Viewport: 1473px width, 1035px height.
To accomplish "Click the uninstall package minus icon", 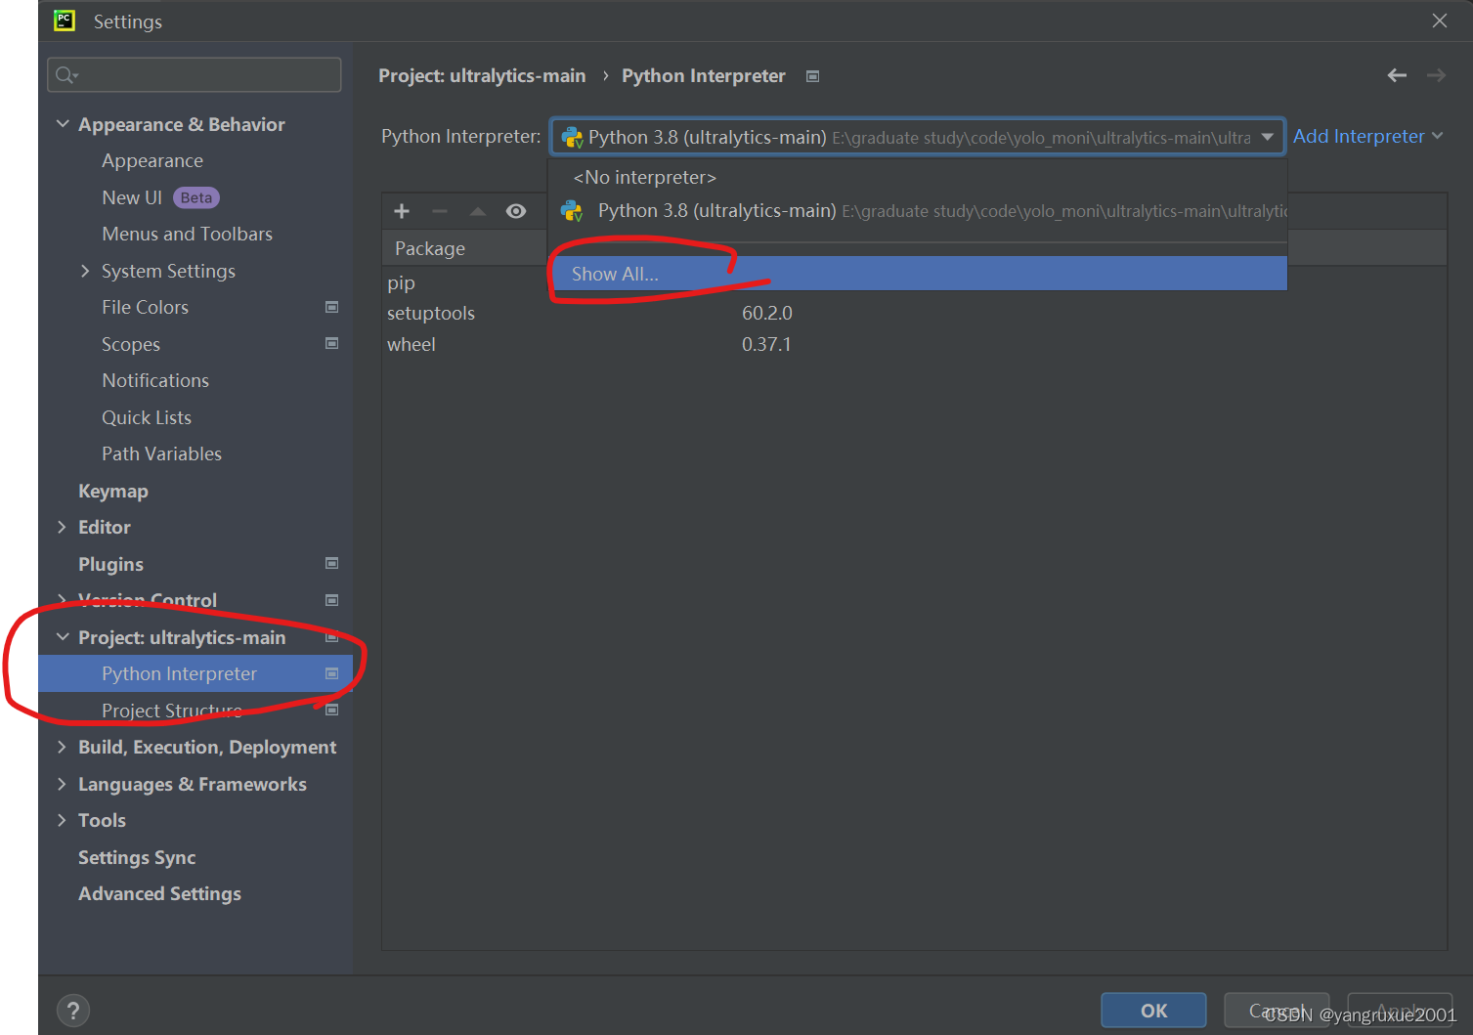I will [x=440, y=211].
